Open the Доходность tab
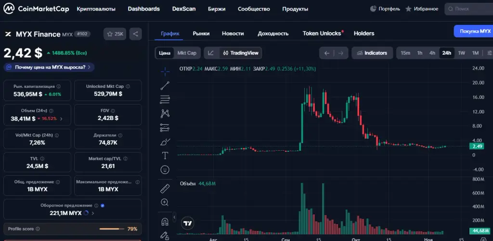Screen dimensions: 493x241 (x=273, y=34)
